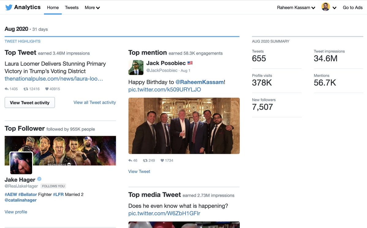The height and width of the screenshot is (228, 367).
Task: Click the New followers value 7,507
Action: point(262,107)
